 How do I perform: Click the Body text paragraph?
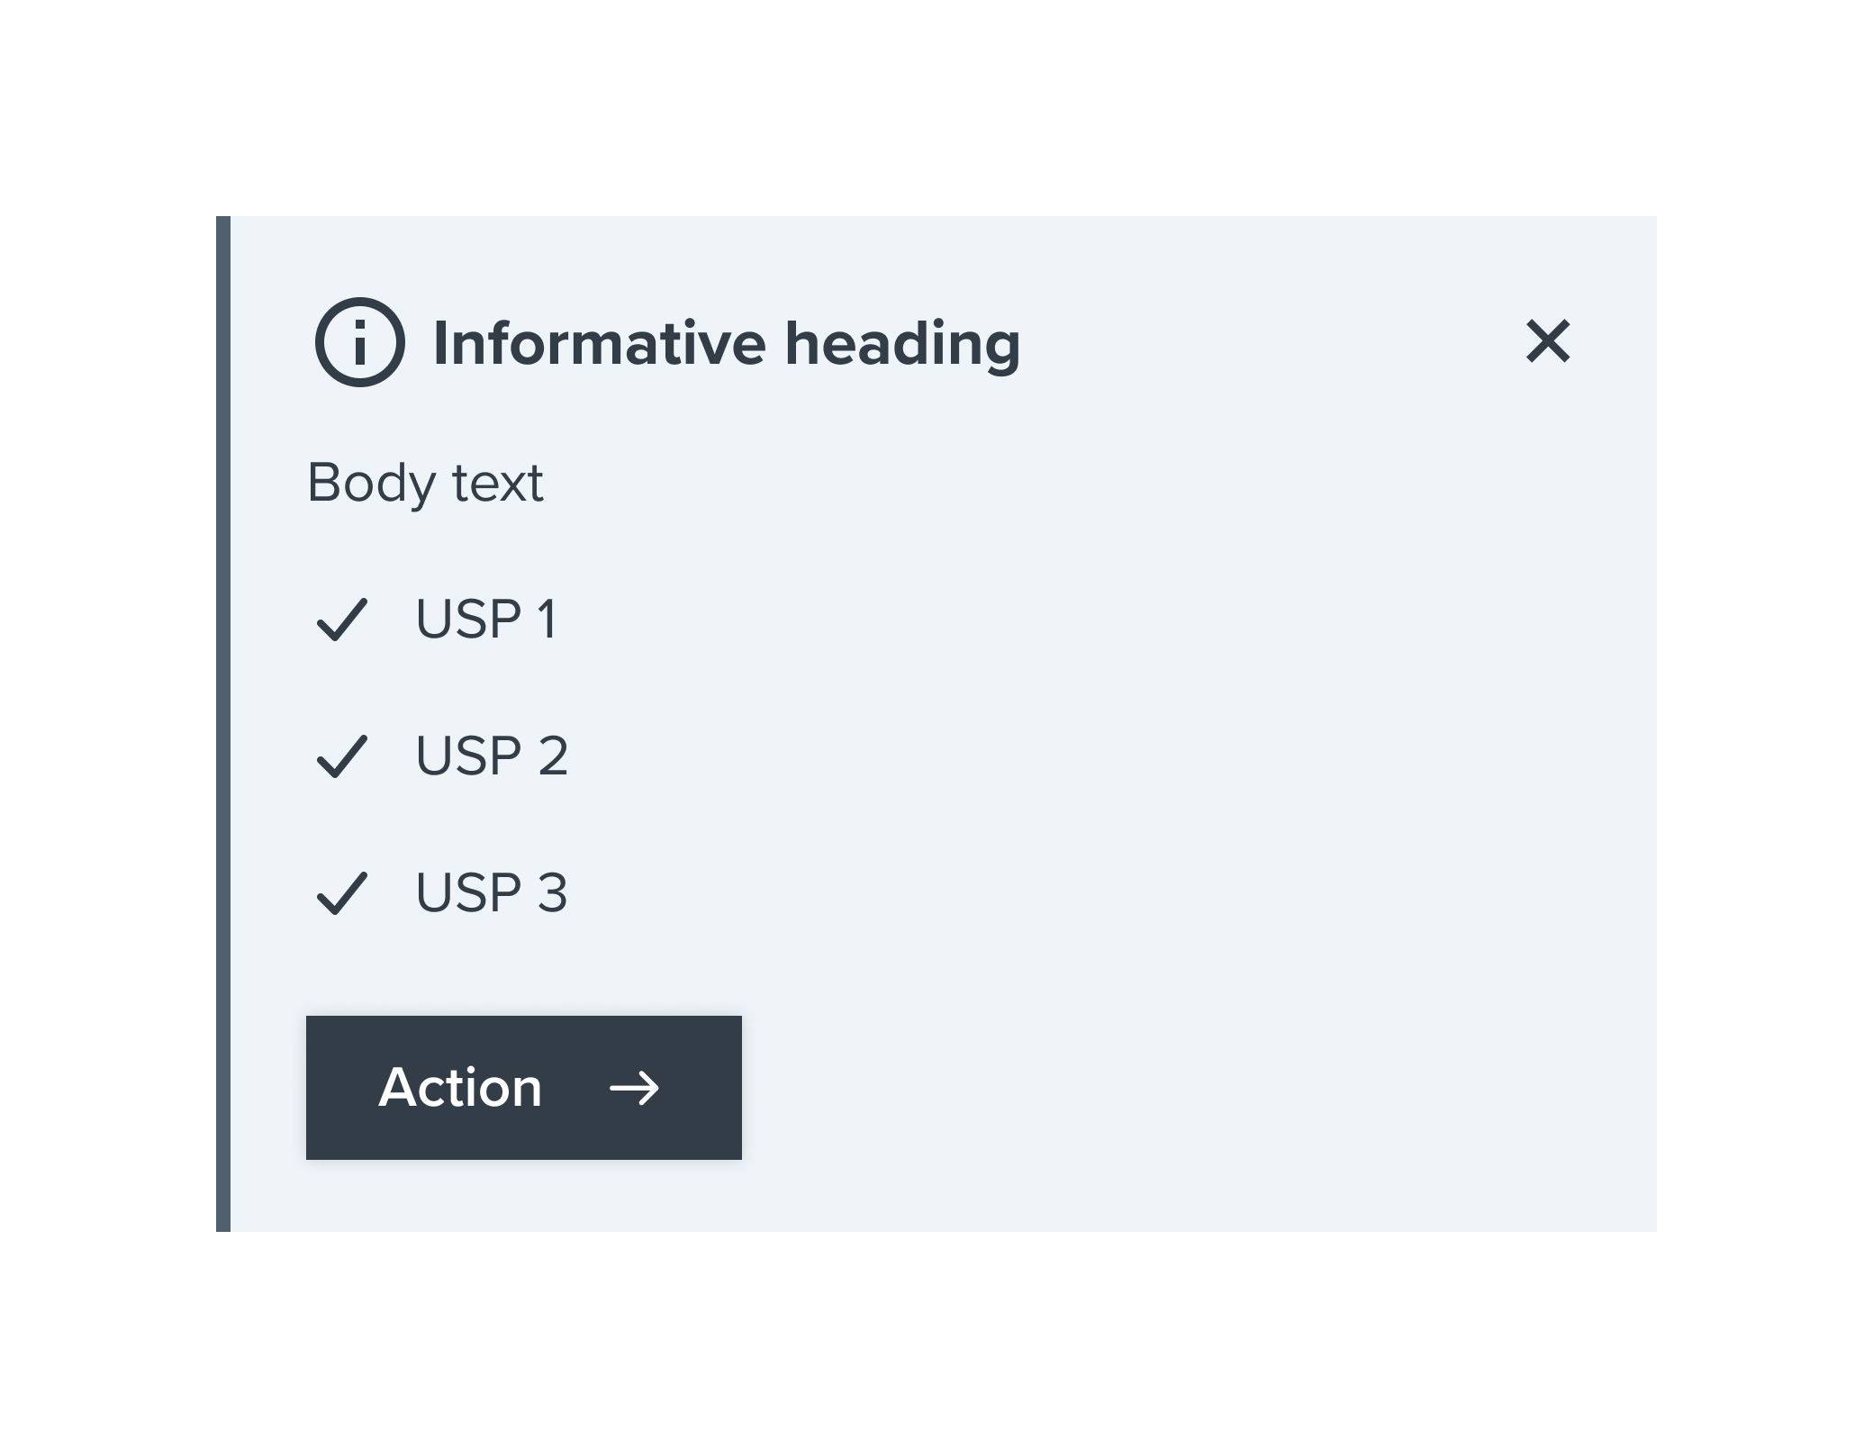pyautogui.click(x=425, y=484)
